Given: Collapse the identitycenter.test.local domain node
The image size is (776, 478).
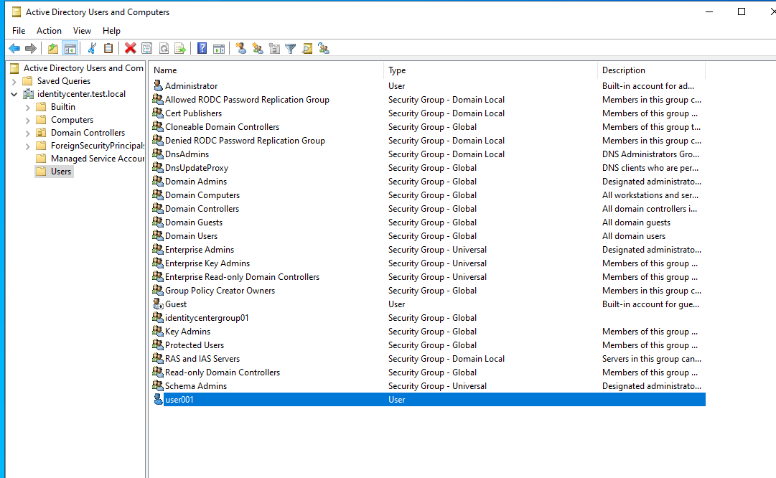Looking at the screenshot, I should (x=14, y=94).
